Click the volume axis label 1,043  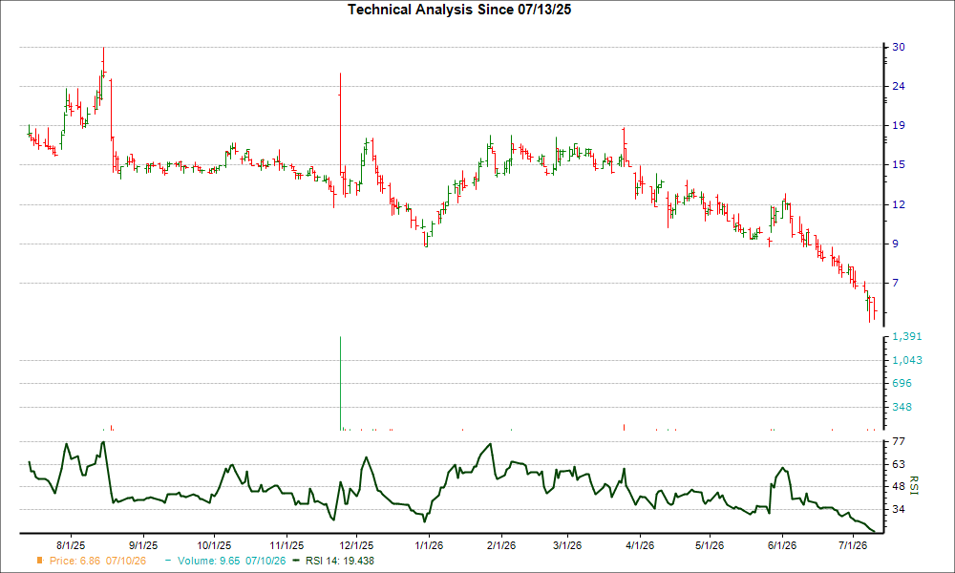point(907,360)
